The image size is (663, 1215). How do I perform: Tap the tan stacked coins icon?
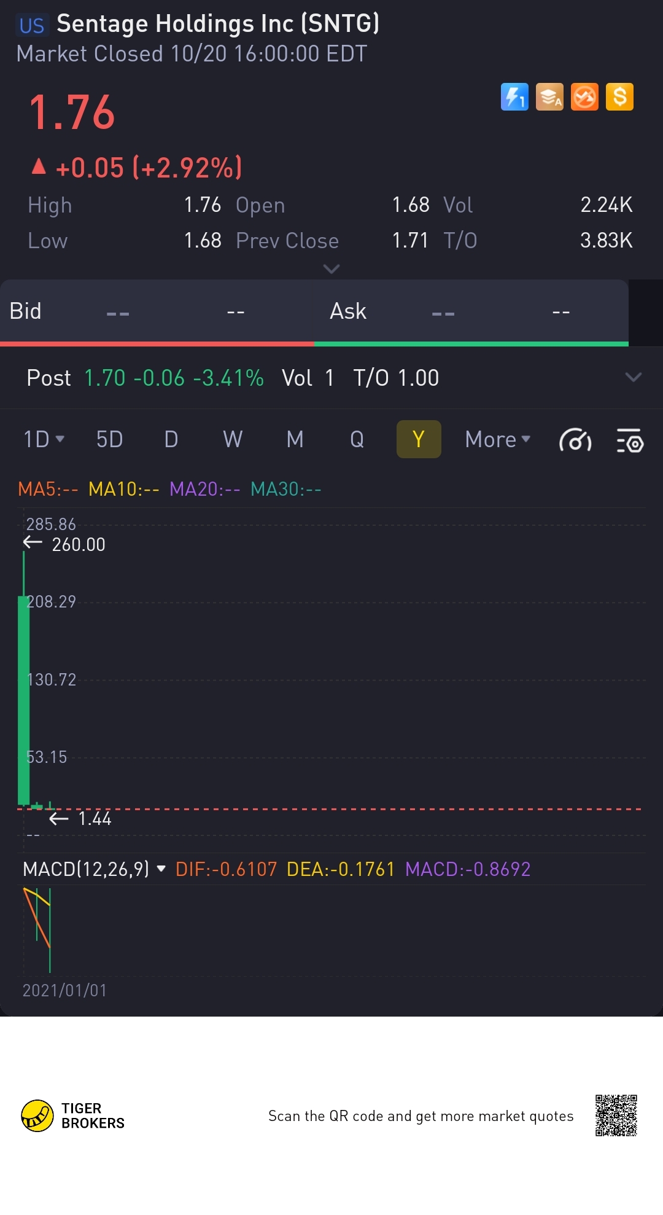point(549,97)
